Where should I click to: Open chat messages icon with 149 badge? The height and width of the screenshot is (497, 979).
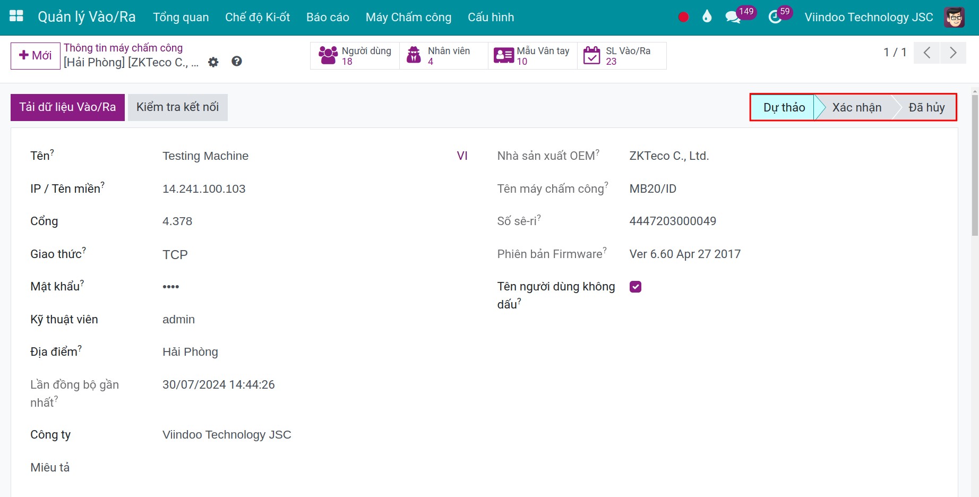(733, 17)
